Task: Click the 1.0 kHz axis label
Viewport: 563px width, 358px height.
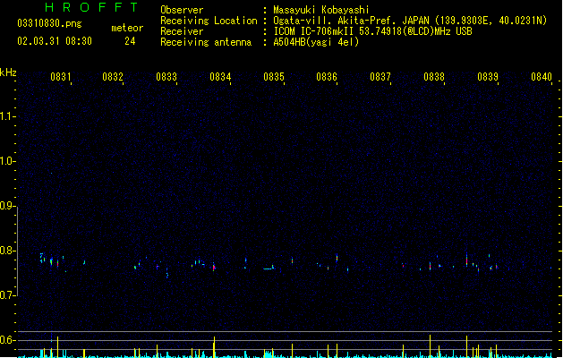Action: coord(7,161)
